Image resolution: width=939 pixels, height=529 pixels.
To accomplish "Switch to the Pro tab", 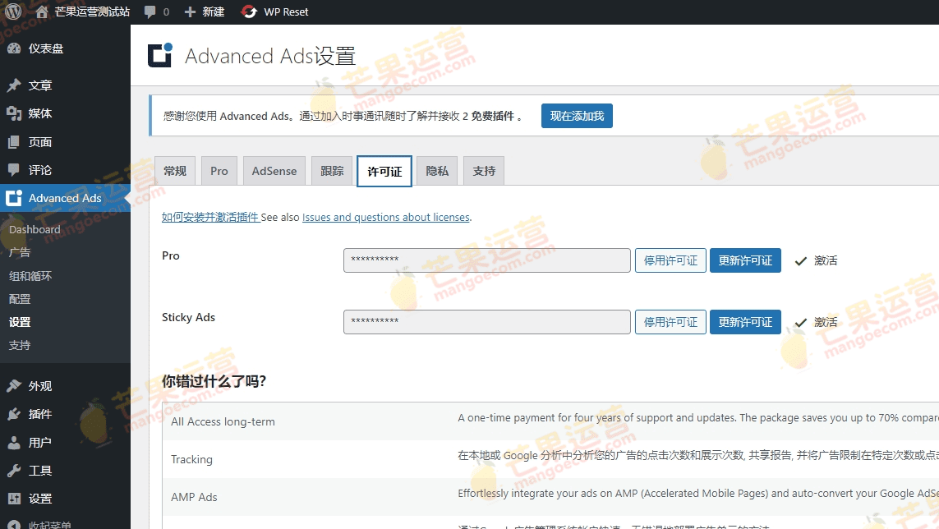I will 219,172.
